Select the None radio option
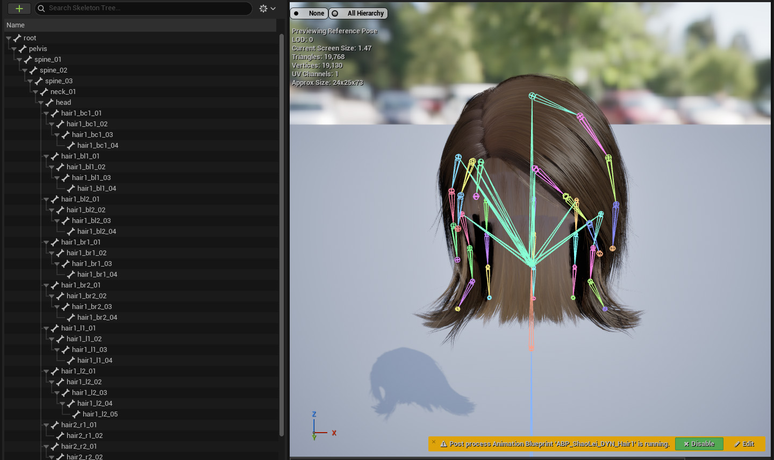Screen dimensions: 774x460 pos(309,13)
